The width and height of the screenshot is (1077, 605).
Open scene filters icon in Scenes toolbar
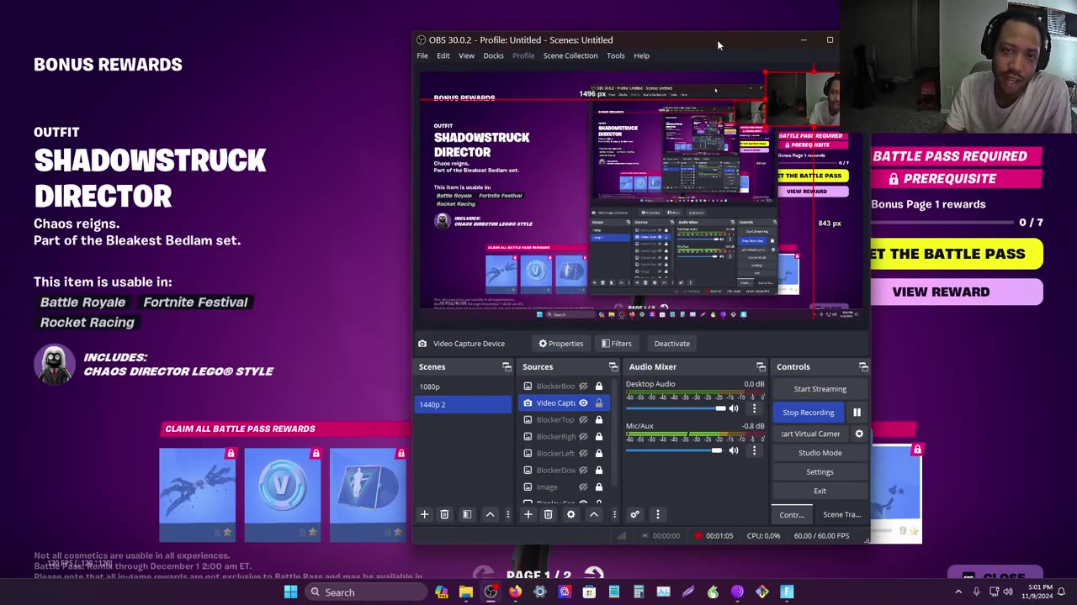(467, 514)
